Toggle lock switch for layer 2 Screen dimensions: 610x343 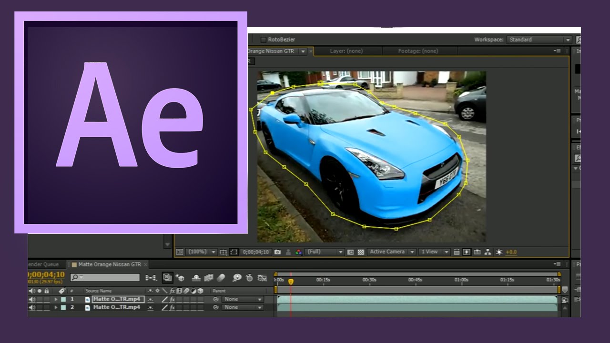point(47,307)
